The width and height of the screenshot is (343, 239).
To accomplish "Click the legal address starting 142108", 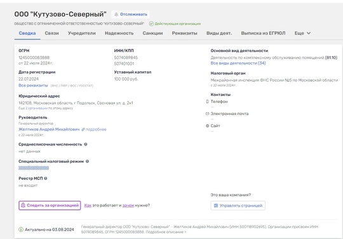I will [x=76, y=103].
